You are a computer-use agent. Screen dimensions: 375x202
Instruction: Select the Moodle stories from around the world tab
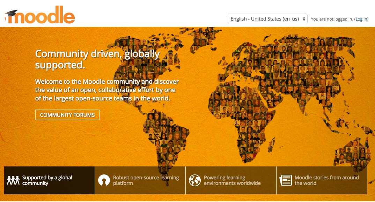(322, 180)
